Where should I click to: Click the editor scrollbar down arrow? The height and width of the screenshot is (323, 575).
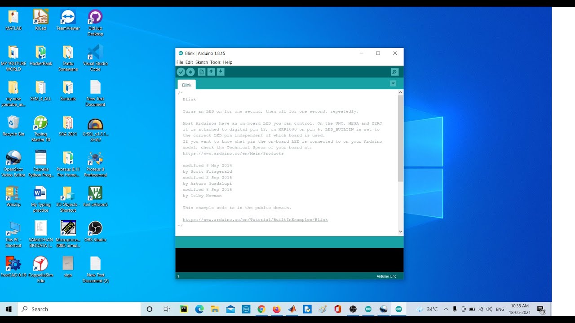[401, 231]
